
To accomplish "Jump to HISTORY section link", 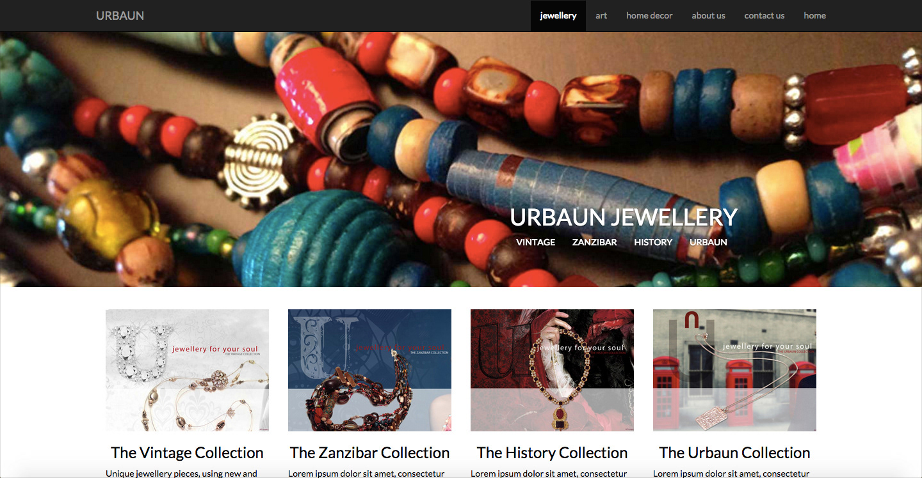I will coord(653,242).
